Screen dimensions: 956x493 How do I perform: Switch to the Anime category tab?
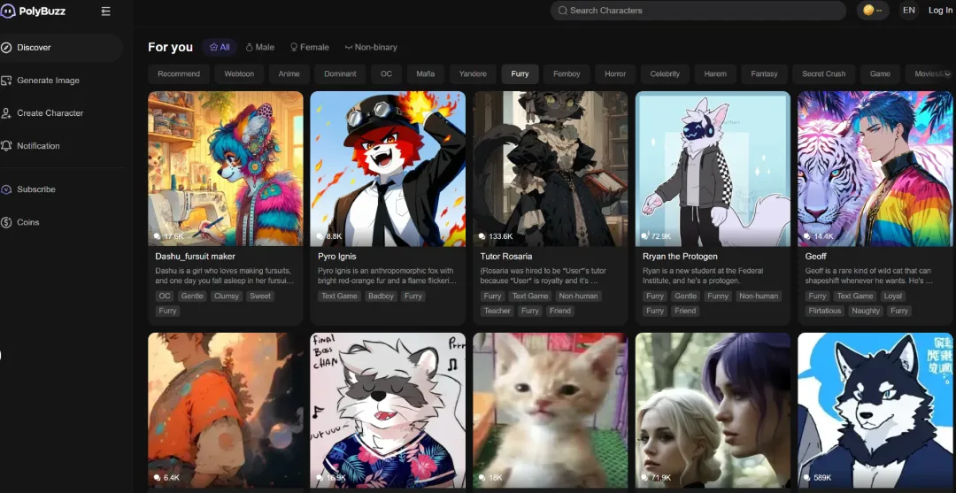click(x=289, y=74)
